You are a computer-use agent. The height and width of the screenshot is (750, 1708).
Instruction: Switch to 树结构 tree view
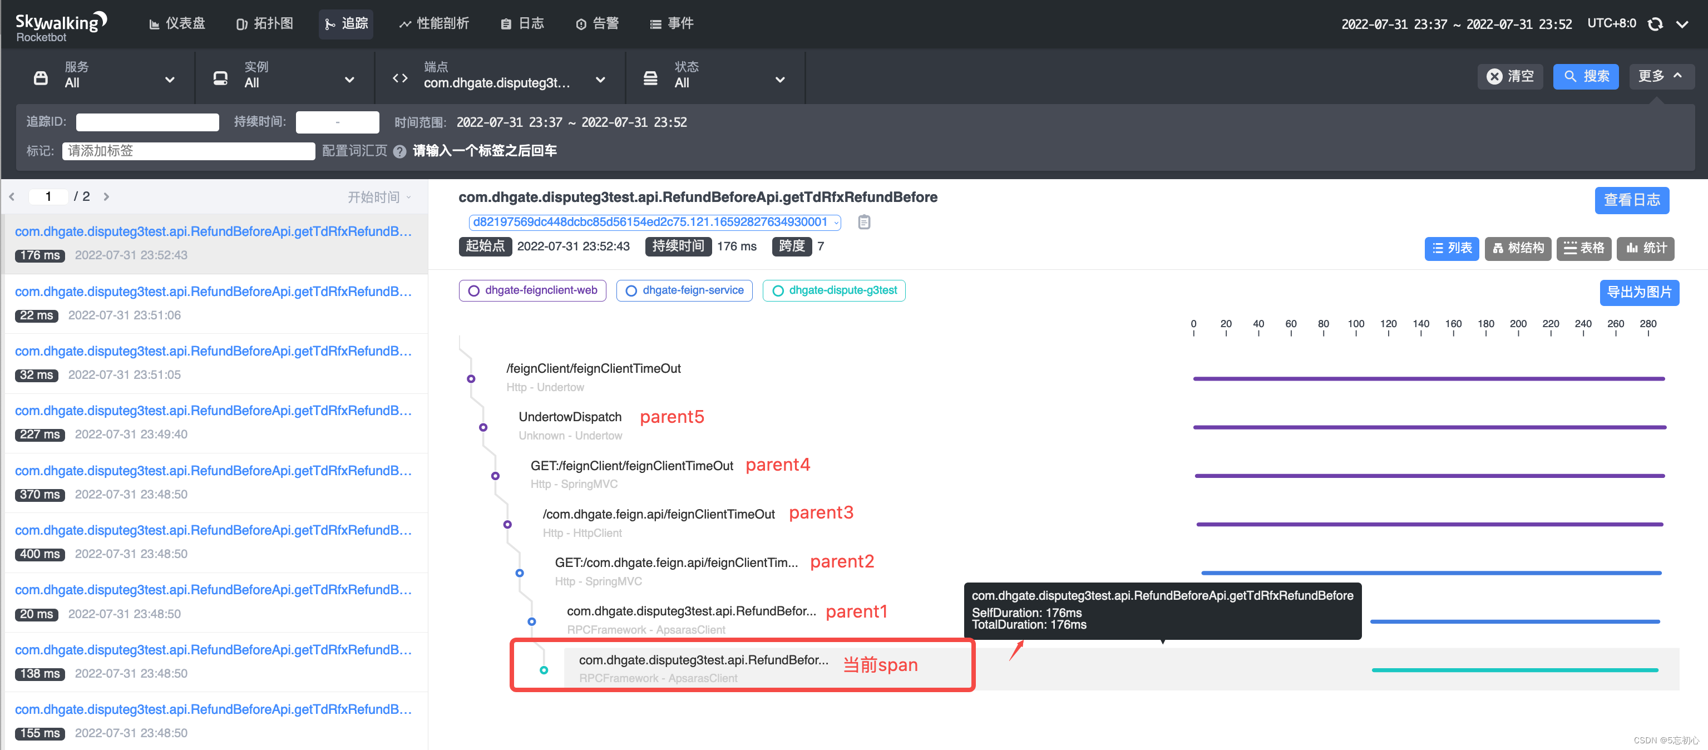1517,249
